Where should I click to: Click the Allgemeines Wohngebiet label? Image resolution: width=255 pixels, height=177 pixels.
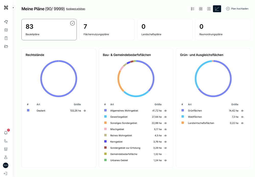124,111
